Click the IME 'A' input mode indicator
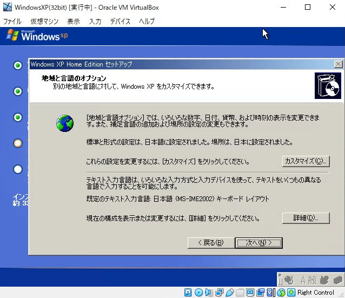Screen dimensions: 345x298 click(x=303, y=280)
